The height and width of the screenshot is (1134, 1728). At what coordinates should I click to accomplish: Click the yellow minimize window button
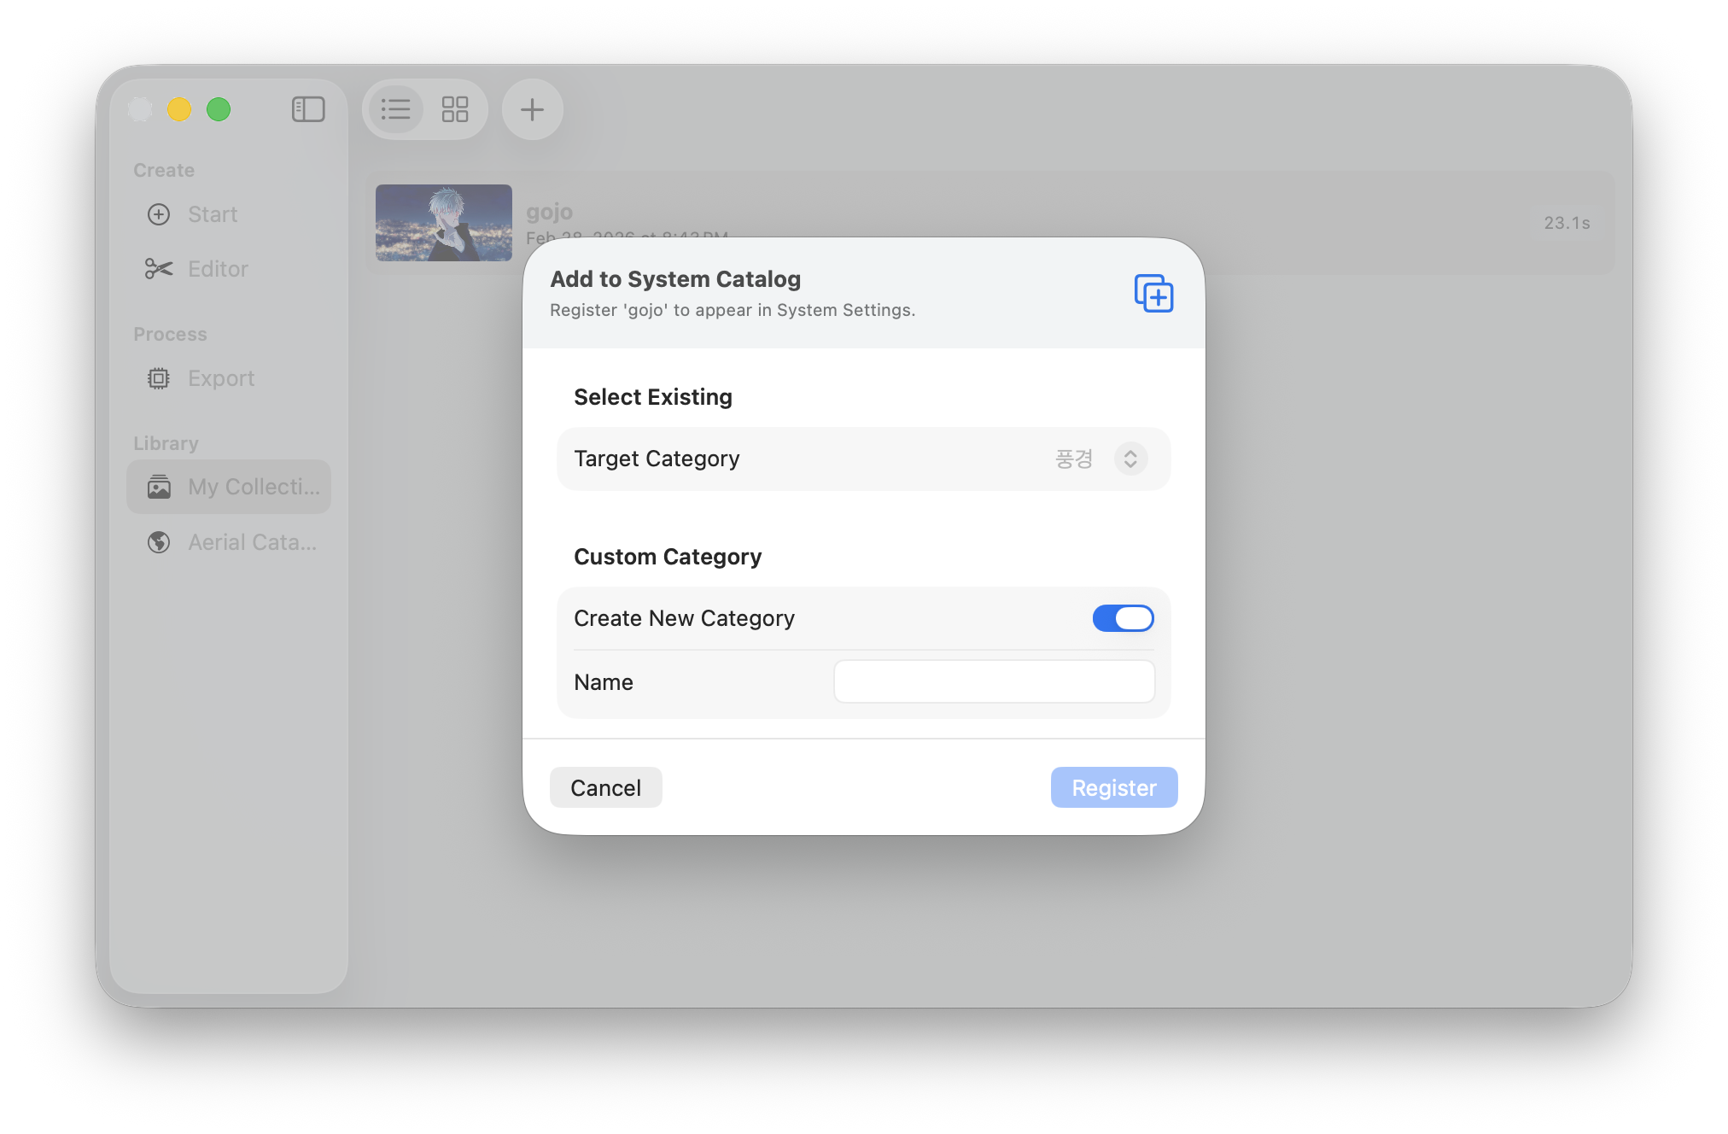pyautogui.click(x=179, y=109)
